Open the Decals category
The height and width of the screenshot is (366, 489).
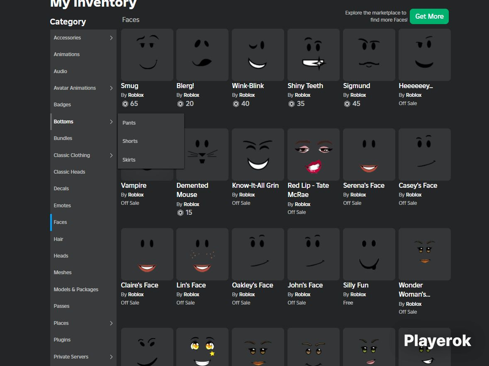(x=83, y=189)
